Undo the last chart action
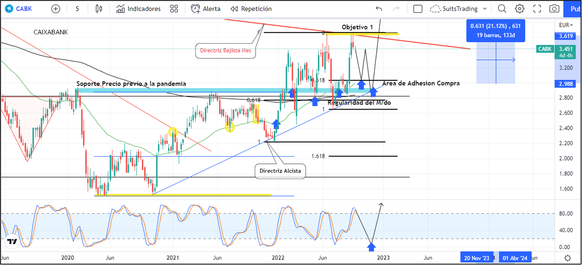The height and width of the screenshot is (265, 582). pos(379,9)
